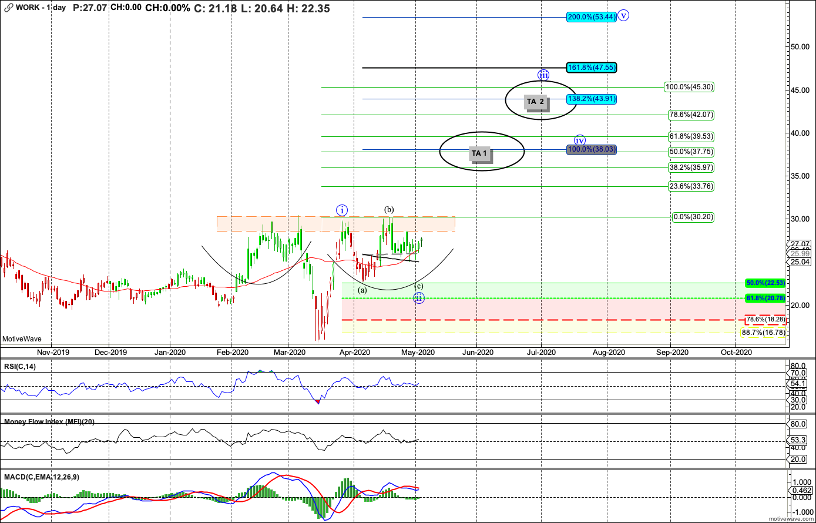Image resolution: width=816 pixels, height=523 pixels.
Task: Select the circled wave ii marker
Action: 419,298
